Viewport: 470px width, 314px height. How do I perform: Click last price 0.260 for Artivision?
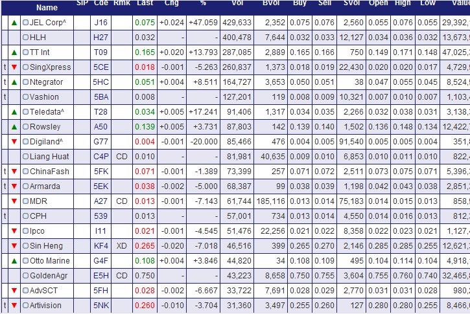point(145,306)
